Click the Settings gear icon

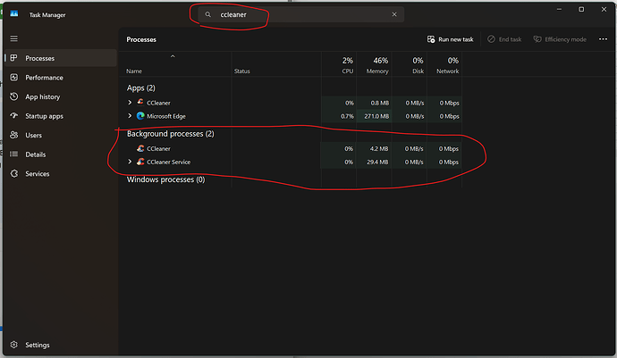coord(14,345)
